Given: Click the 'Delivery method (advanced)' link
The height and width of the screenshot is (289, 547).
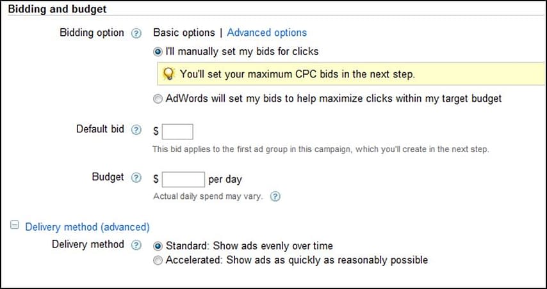Looking at the screenshot, I should [x=87, y=227].
